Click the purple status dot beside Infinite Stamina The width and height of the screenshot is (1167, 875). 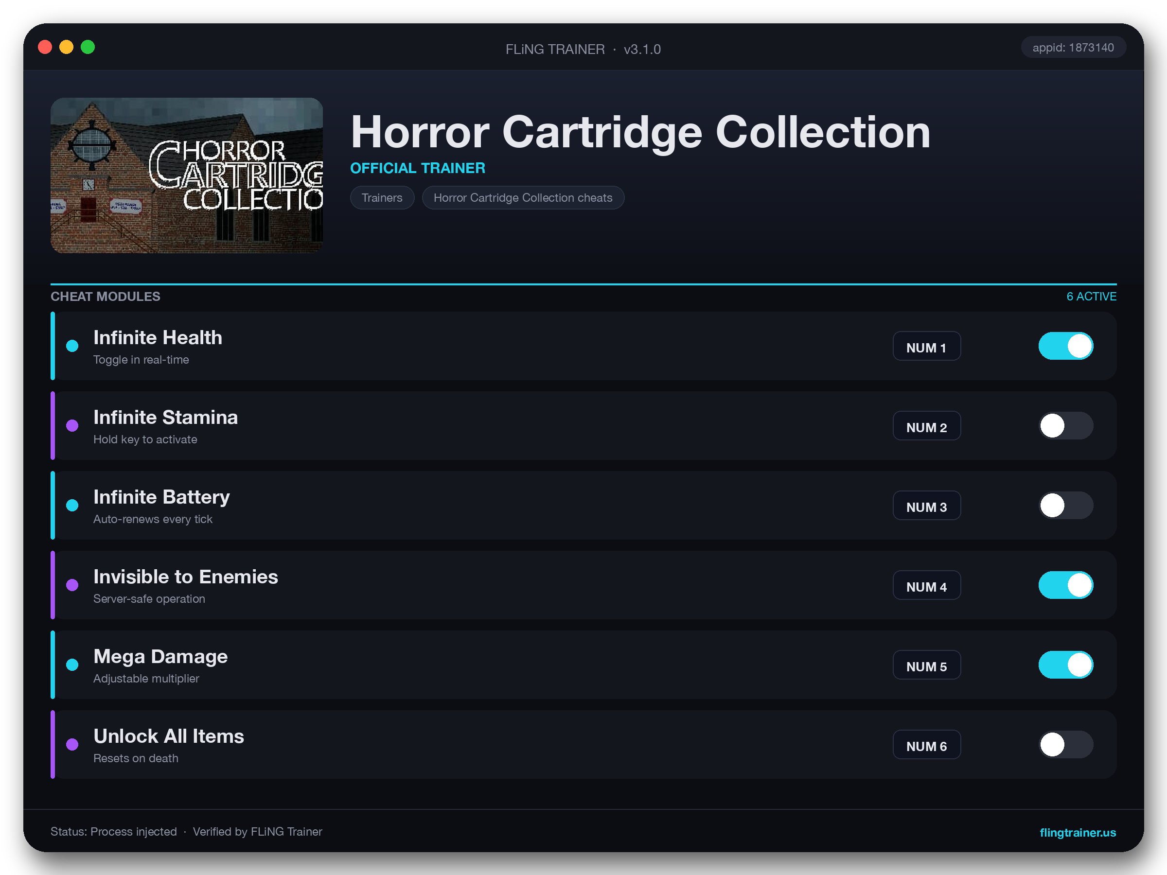pos(72,426)
